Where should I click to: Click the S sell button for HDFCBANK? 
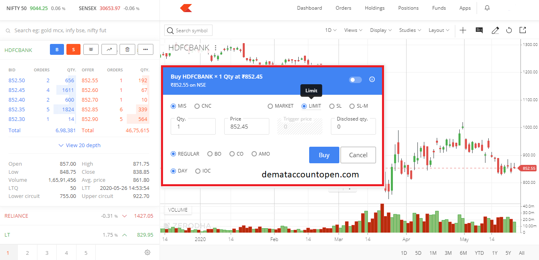[x=73, y=50]
